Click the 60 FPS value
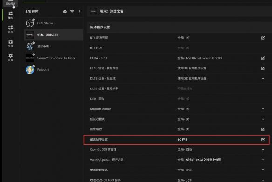The image size is (272, 182). point(183,140)
